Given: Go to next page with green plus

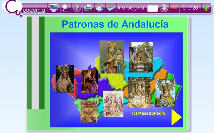Looking at the screenshot, I should point(206,8).
